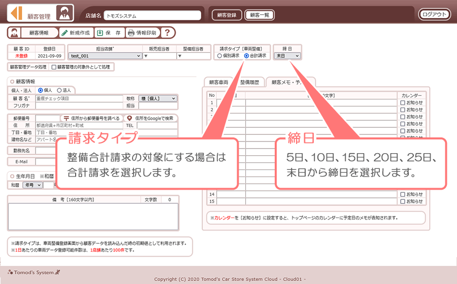Select 個人 radio button

point(41,90)
